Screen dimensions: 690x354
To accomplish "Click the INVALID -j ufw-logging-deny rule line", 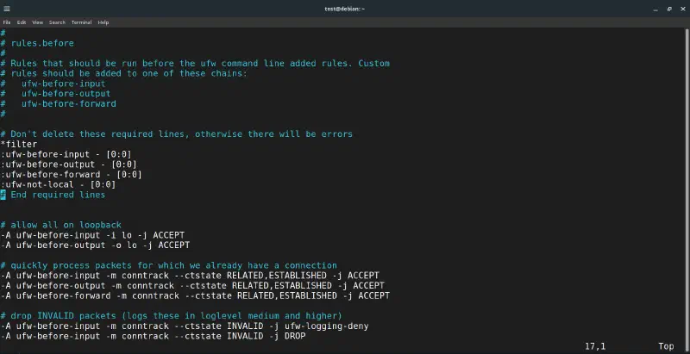I will (x=185, y=326).
